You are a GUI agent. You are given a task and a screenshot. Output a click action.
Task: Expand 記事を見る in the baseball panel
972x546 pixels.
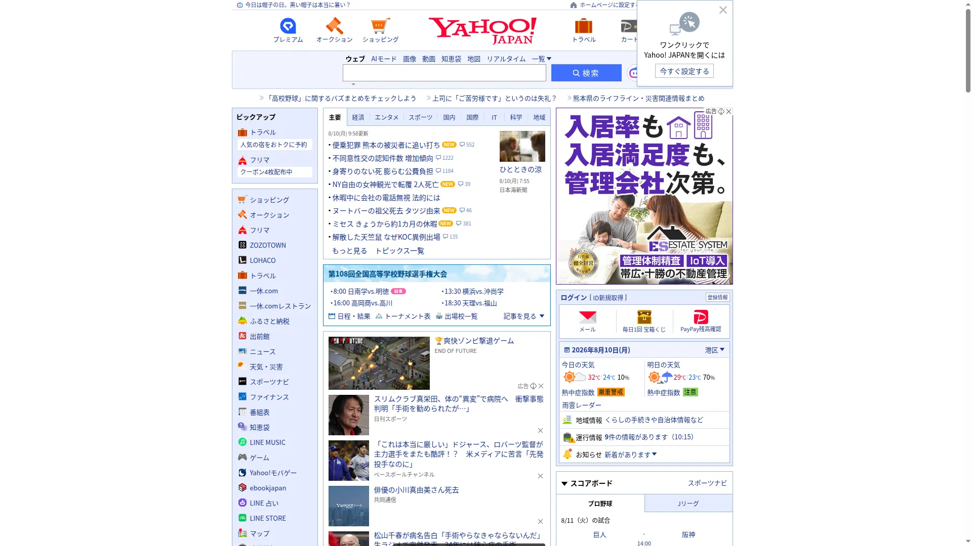[x=524, y=316]
